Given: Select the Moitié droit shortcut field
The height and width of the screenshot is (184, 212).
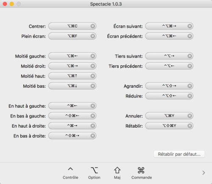Looking at the screenshot, I should (x=72, y=66).
